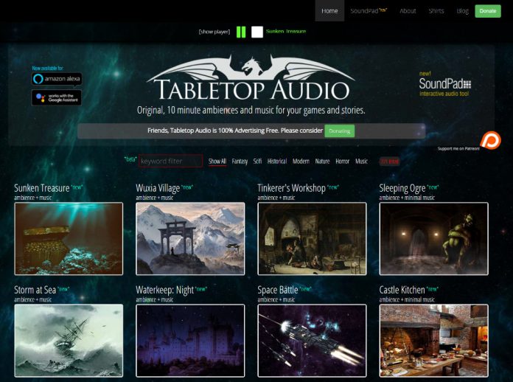Open the Shirts page
Image resolution: width=513 pixels, height=382 pixels.
pos(436,11)
